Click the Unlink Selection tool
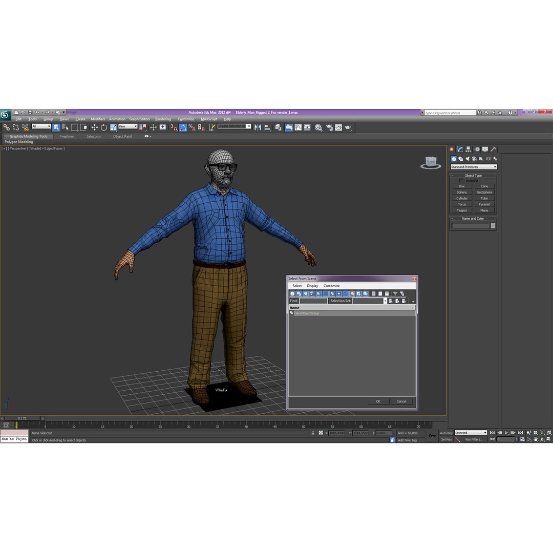The image size is (553, 553). coord(15,127)
